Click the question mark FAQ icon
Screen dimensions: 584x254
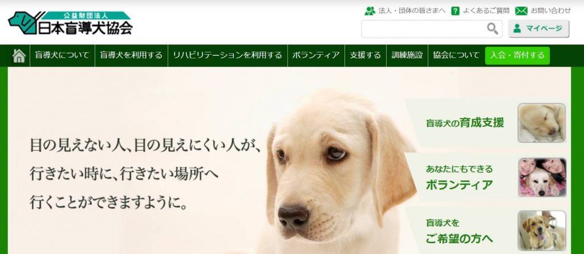pyautogui.click(x=455, y=11)
